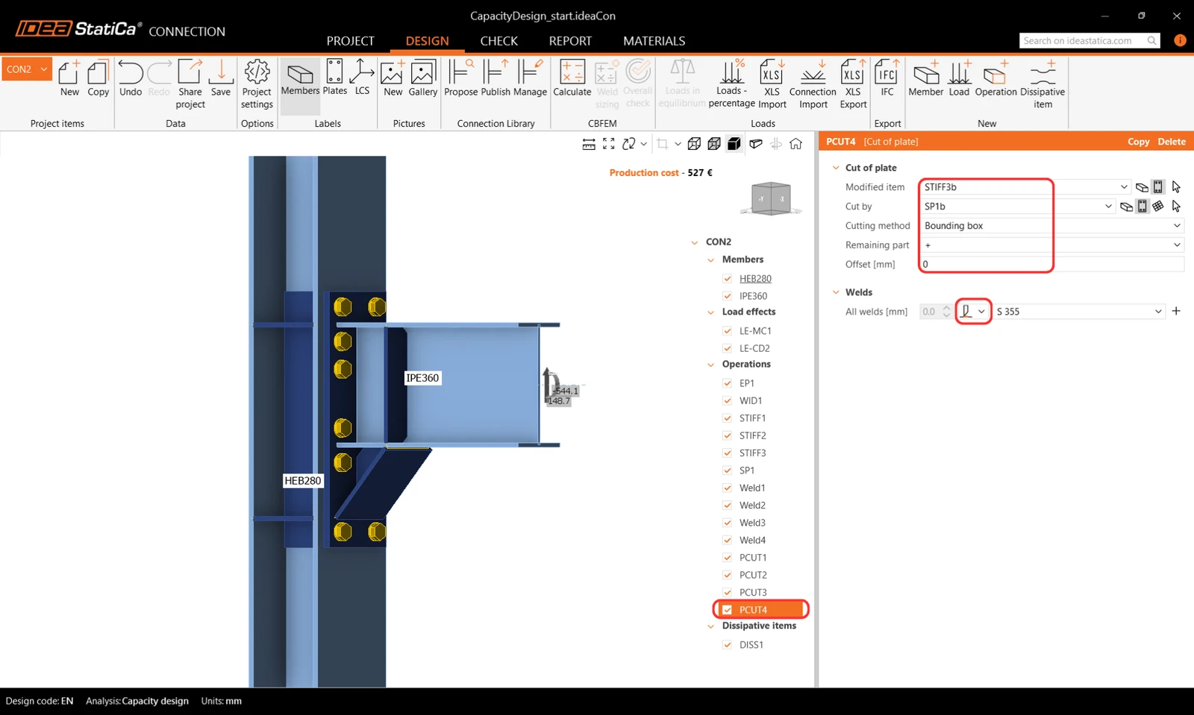Screen dimensions: 1194x715
Task: Click Publish in Connection Library
Action: 496,78
